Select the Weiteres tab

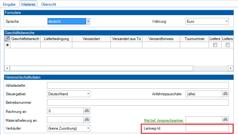(x=28, y=4)
